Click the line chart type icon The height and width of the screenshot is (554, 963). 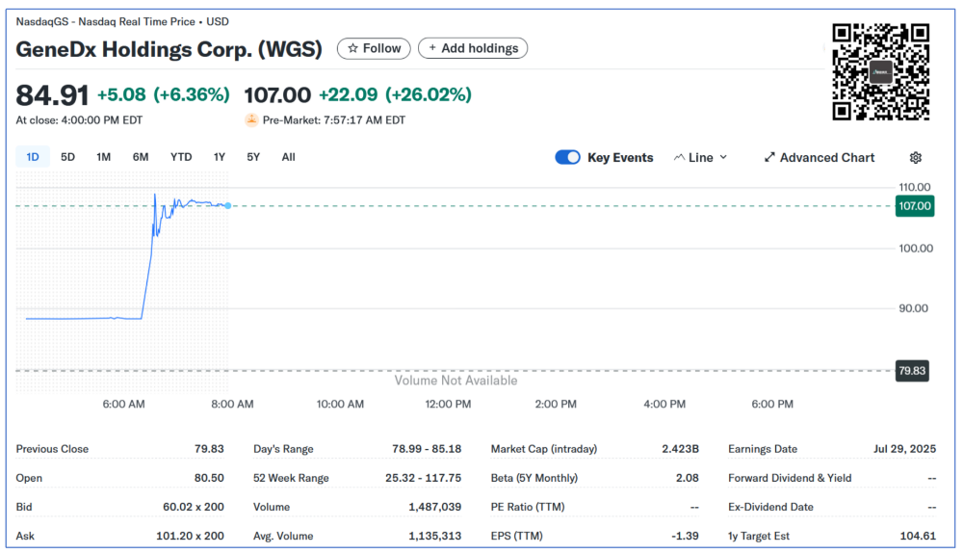pos(679,158)
